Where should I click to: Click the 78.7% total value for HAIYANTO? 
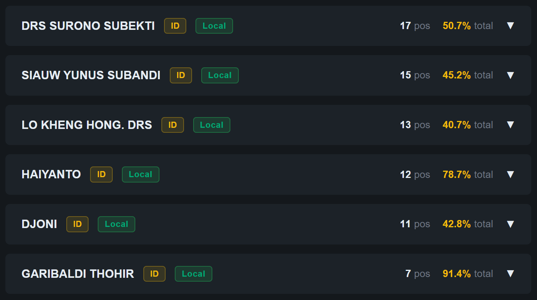457,174
